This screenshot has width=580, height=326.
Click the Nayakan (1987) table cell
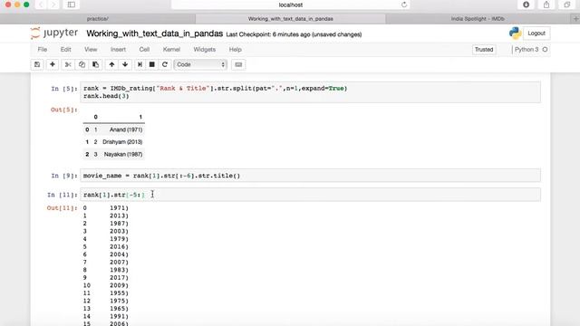(123, 155)
